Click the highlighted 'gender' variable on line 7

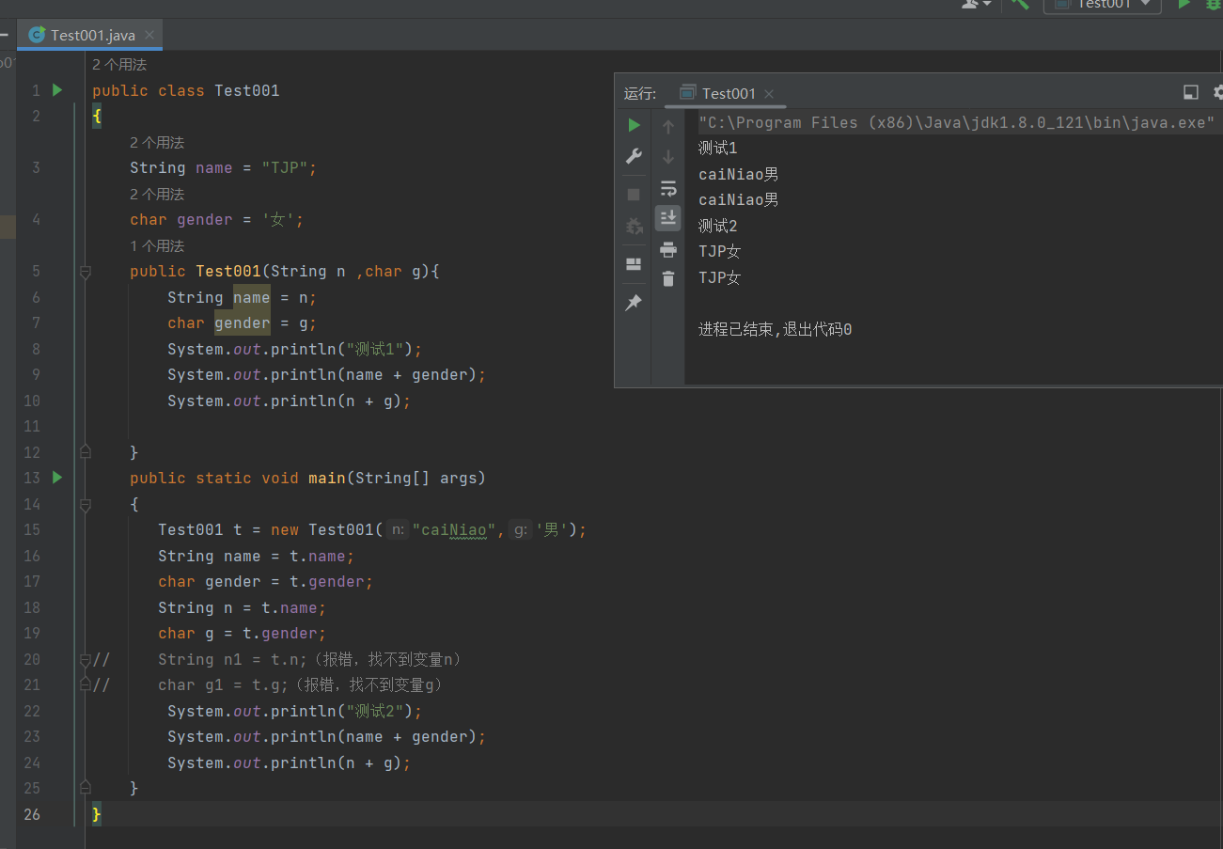point(243,323)
